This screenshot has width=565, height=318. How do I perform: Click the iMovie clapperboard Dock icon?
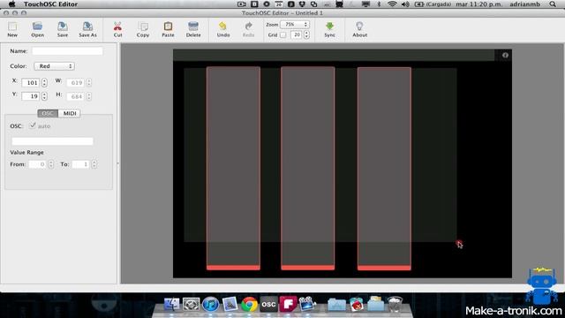[x=307, y=304]
